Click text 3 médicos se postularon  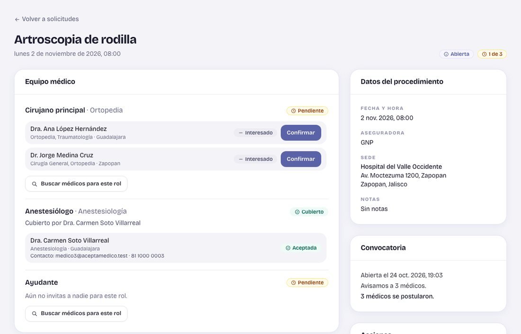pos(397,296)
